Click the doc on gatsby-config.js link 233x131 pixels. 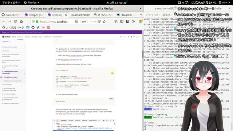(76, 55)
